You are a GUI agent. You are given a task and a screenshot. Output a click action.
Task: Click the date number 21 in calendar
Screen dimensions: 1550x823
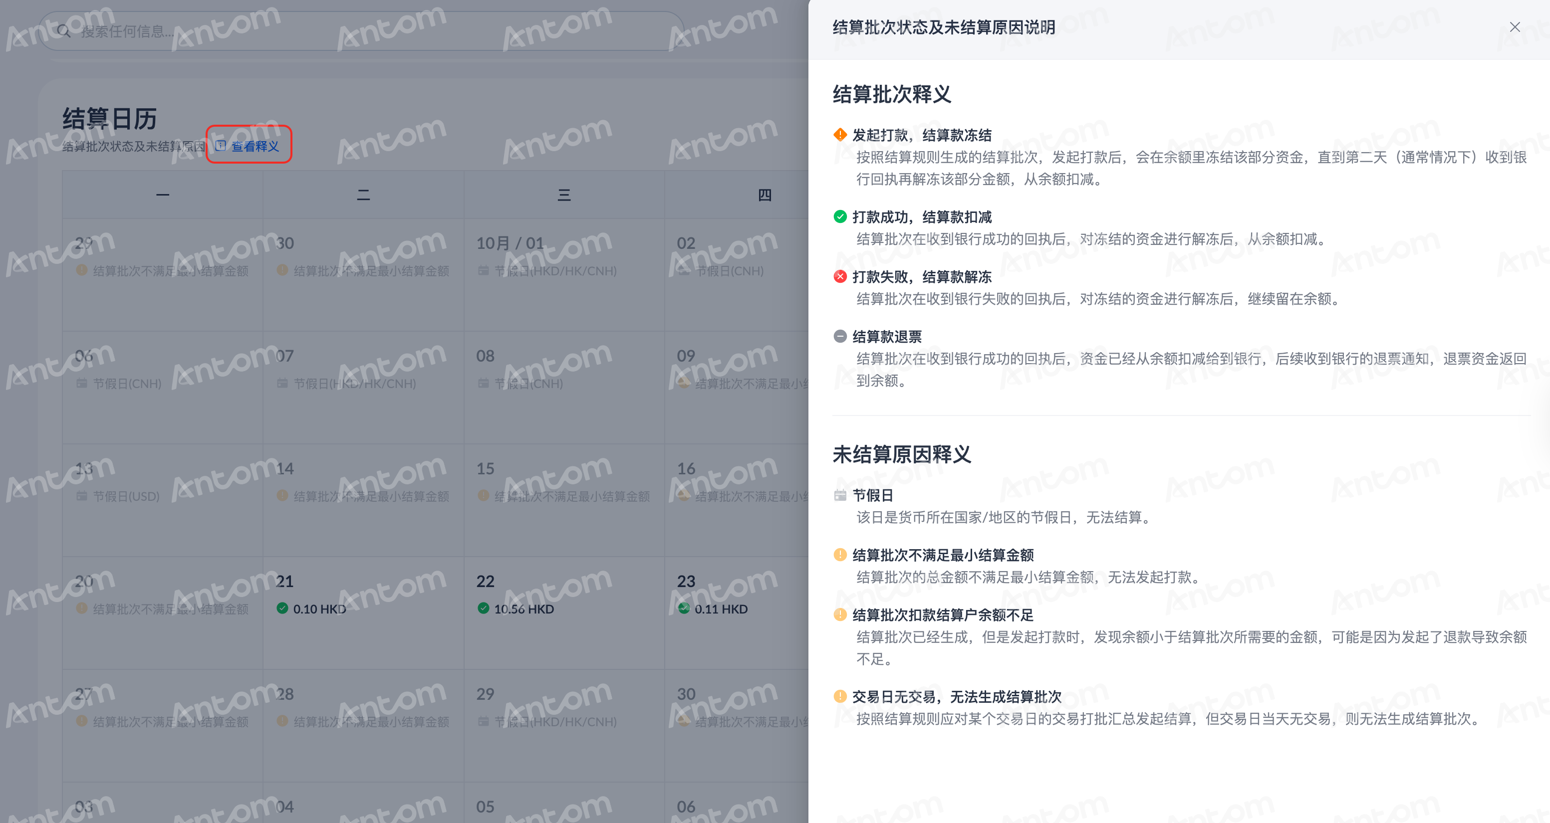point(284,581)
